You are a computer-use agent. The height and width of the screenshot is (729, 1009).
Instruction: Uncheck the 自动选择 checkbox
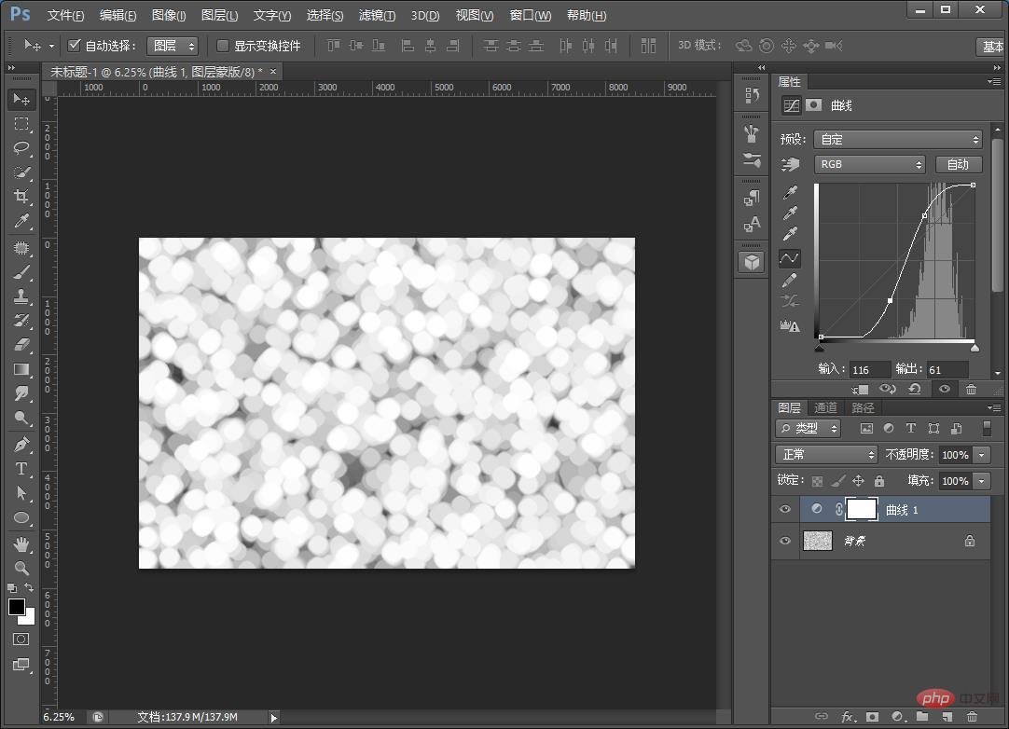click(x=75, y=46)
